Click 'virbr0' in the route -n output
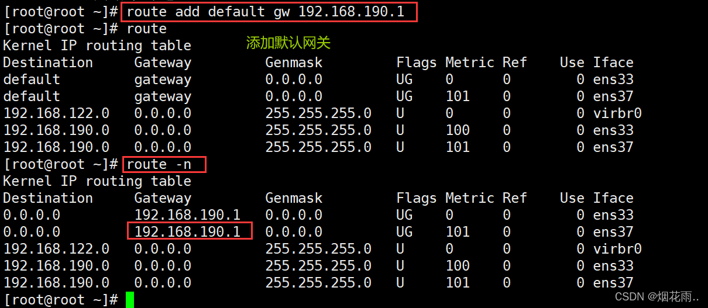The image size is (708, 308). click(x=617, y=249)
